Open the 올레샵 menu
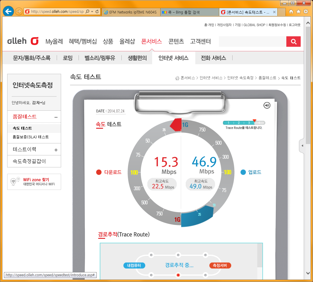 coord(127,41)
